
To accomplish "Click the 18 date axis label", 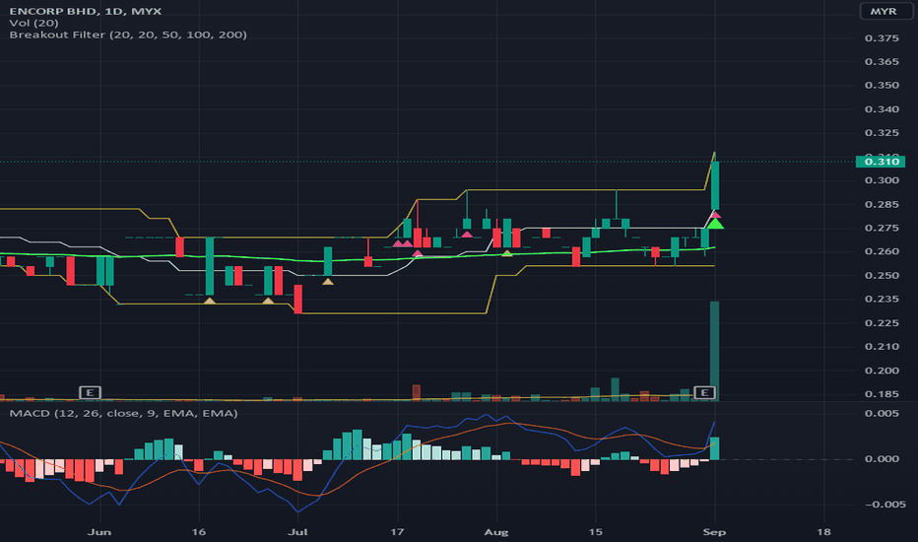I will pyautogui.click(x=823, y=532).
